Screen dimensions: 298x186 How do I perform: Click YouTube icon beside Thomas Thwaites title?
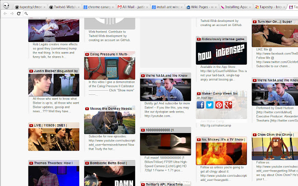[x=31, y=163]
